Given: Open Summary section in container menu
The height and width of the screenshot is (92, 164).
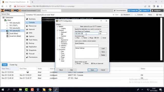Looking at the screenshot, I should tap(32, 19).
